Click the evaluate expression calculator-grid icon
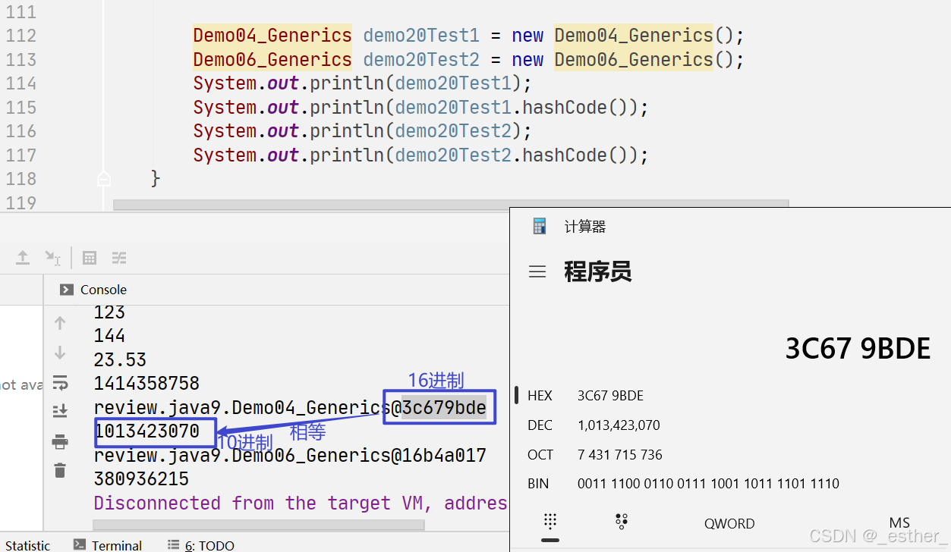 [90, 258]
